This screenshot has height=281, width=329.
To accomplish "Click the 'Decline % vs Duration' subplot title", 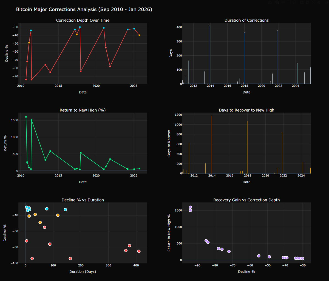I will point(83,200).
